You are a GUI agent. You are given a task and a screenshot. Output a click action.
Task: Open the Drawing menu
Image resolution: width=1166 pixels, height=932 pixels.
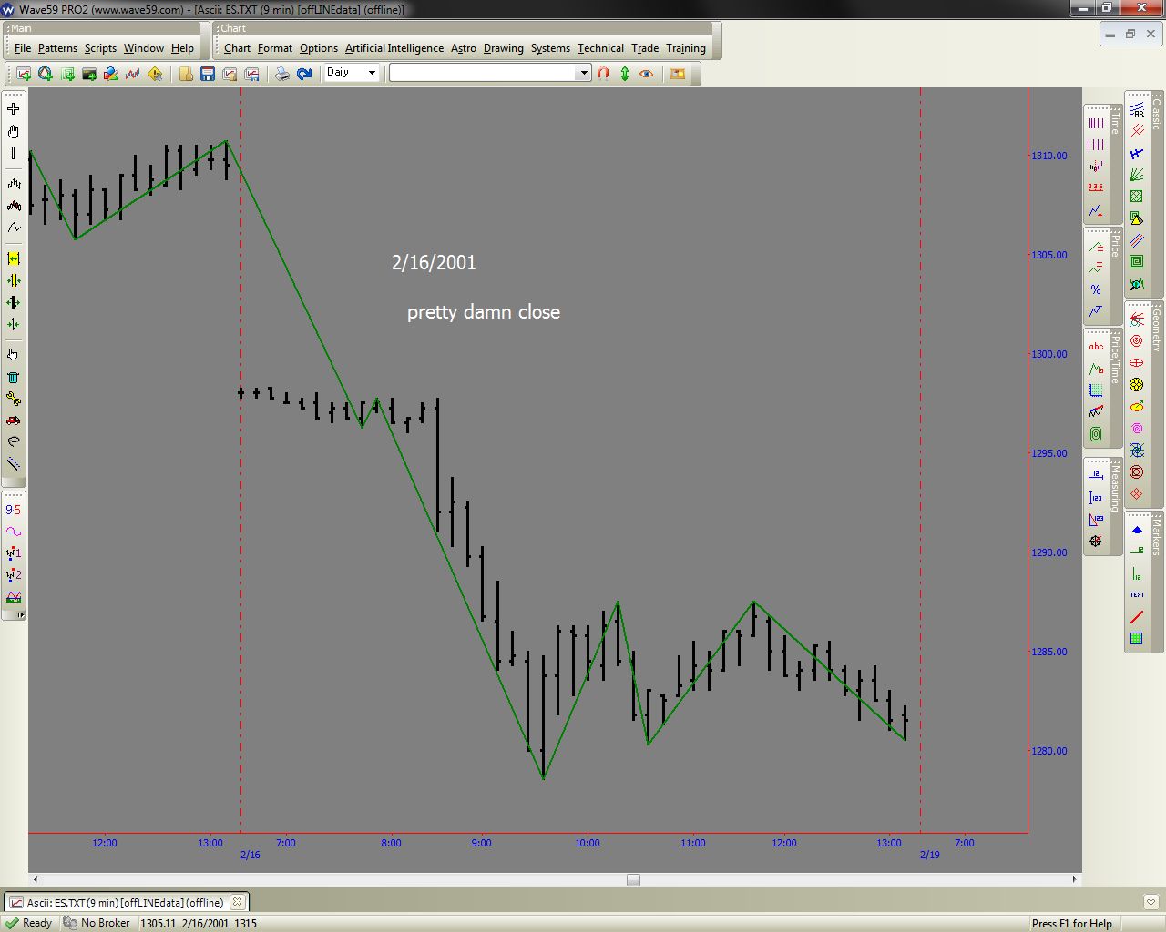(504, 48)
